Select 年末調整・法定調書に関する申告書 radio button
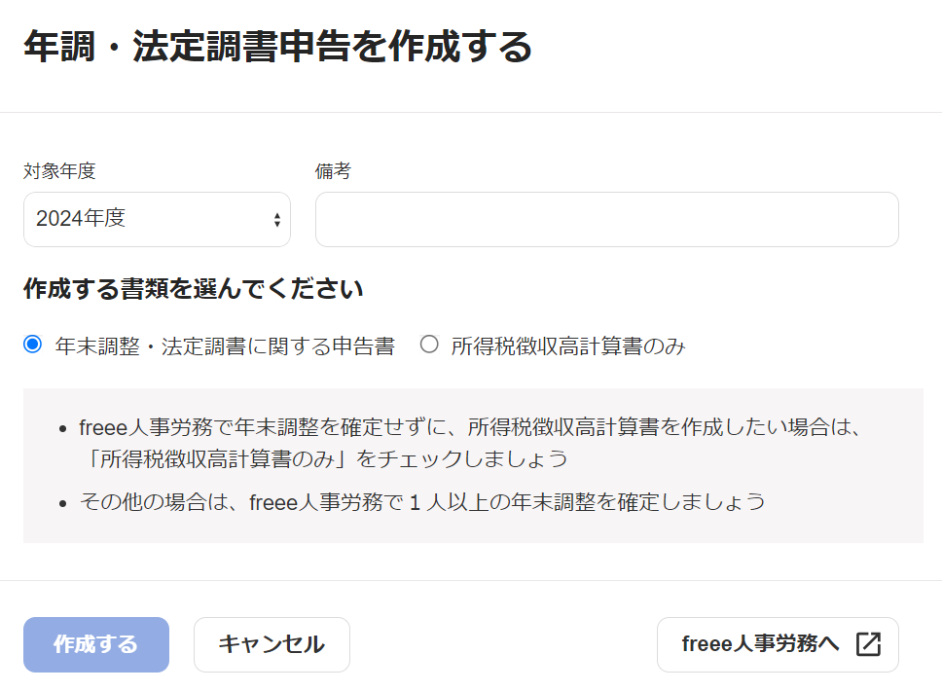This screenshot has height=691, width=942. pos(32,345)
